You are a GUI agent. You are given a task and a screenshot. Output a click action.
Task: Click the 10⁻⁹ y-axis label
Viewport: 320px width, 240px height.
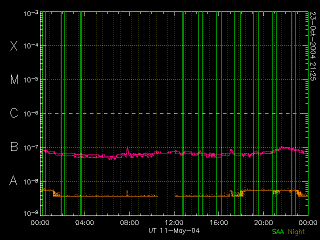click(31, 213)
